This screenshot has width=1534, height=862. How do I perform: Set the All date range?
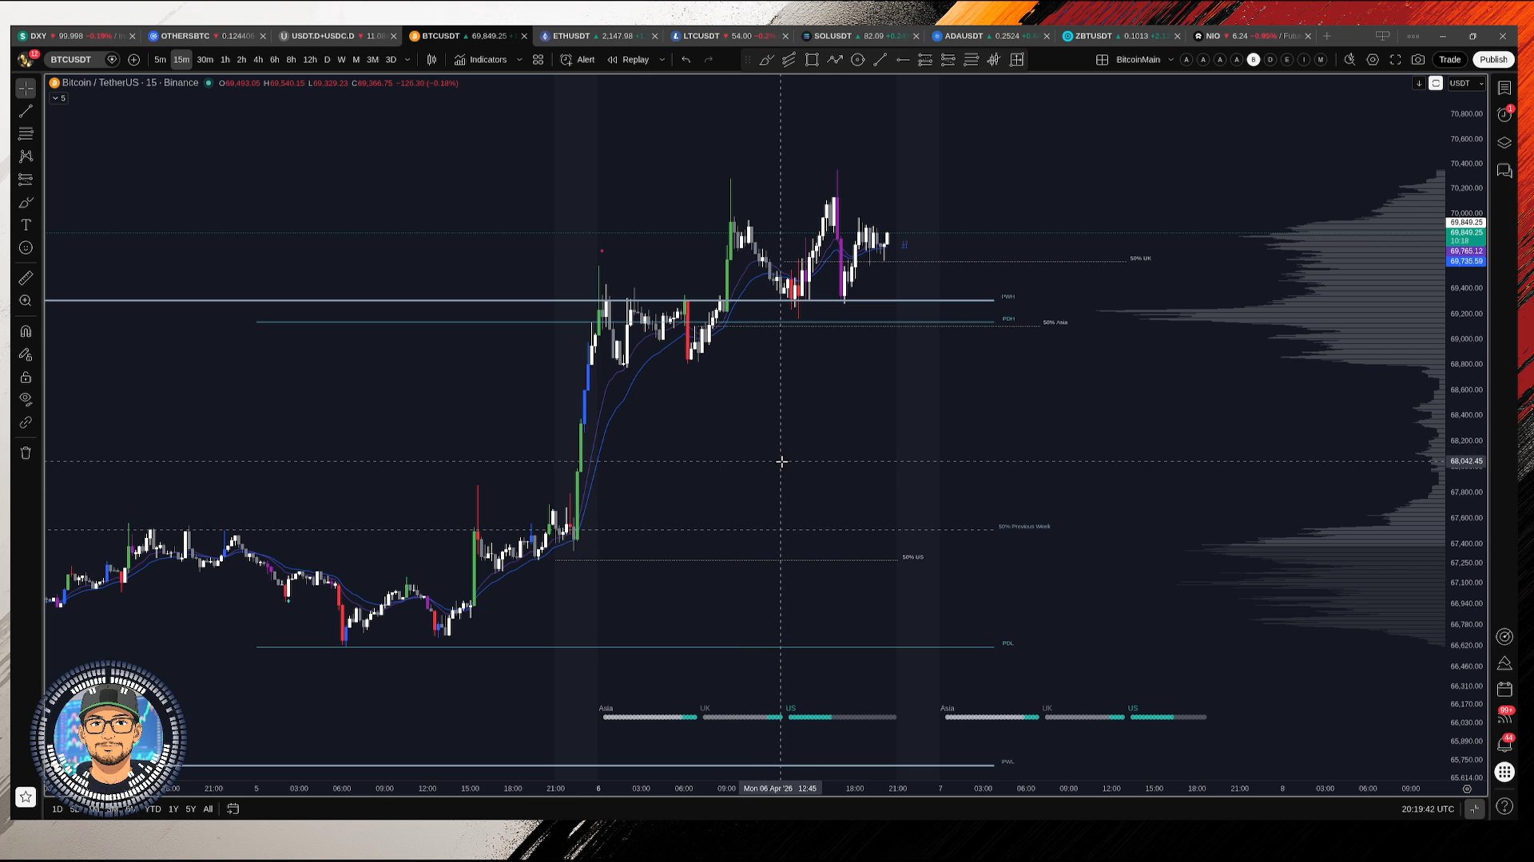click(208, 809)
